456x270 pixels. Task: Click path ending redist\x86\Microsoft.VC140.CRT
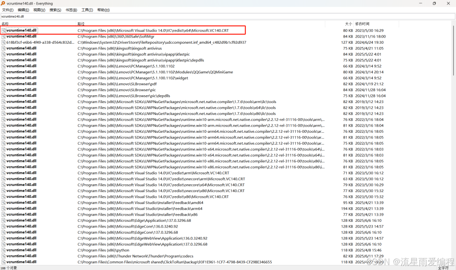153,197
